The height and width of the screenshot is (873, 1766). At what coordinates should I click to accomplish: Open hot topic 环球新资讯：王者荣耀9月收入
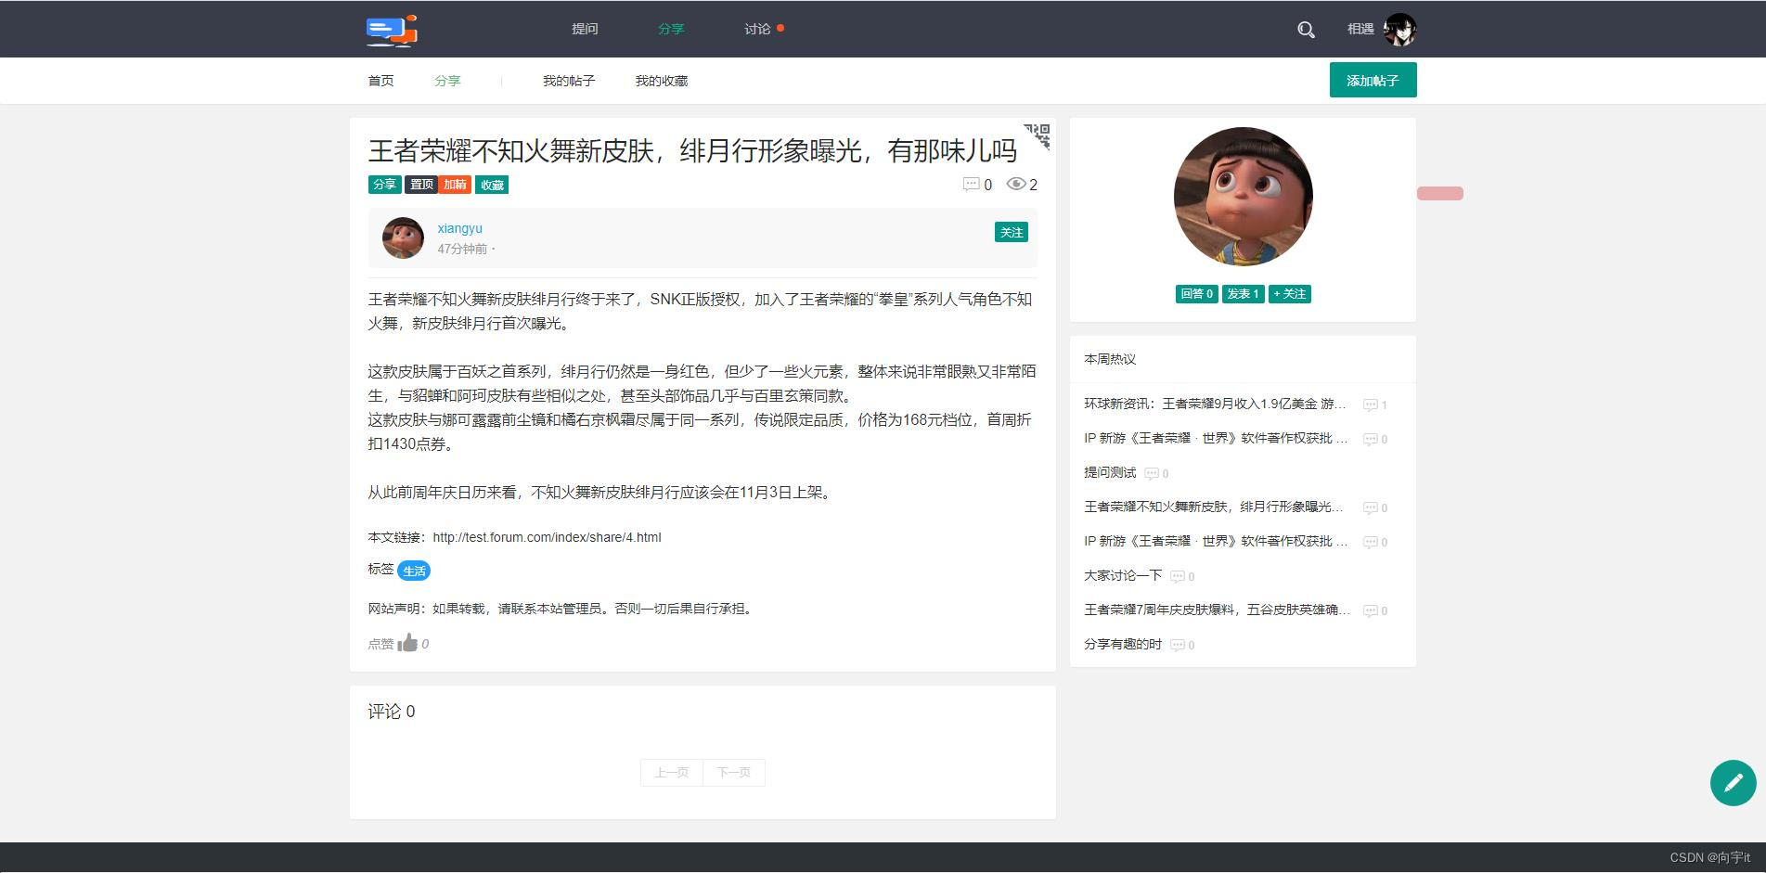click(x=1215, y=404)
